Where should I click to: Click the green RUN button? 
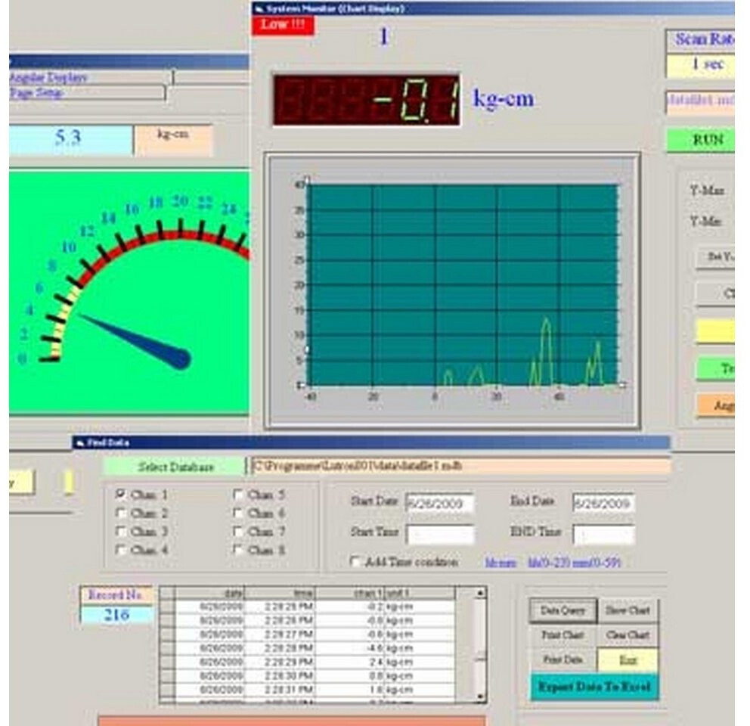coord(701,140)
